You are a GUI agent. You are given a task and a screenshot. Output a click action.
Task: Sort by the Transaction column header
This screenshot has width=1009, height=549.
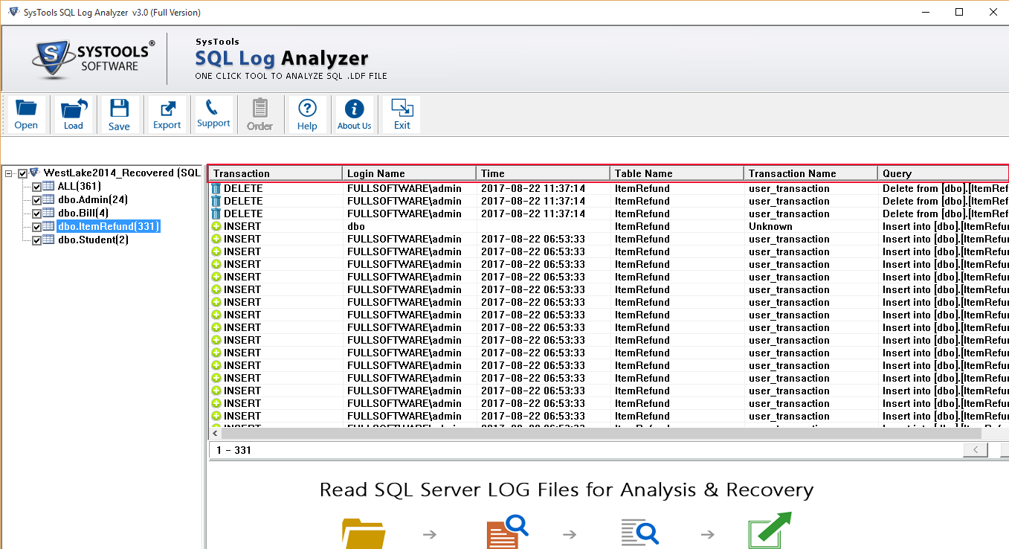click(275, 173)
